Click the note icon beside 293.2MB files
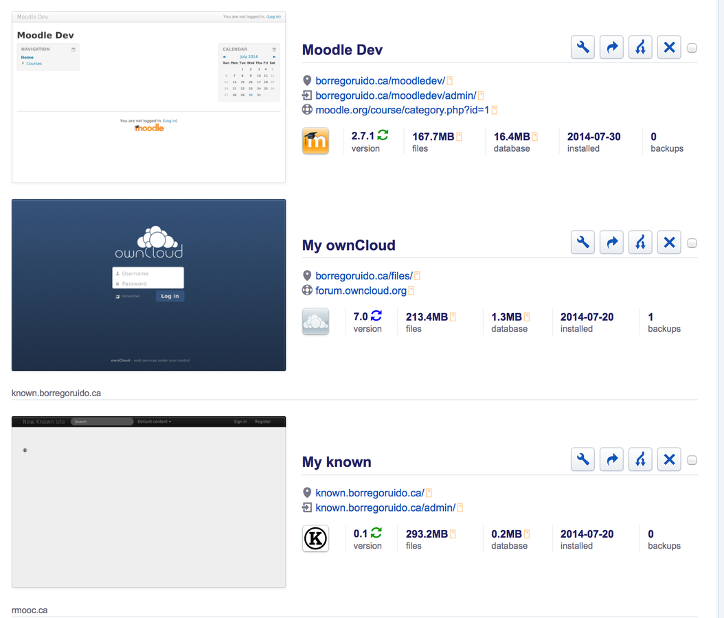724x618 pixels. pyautogui.click(x=453, y=534)
